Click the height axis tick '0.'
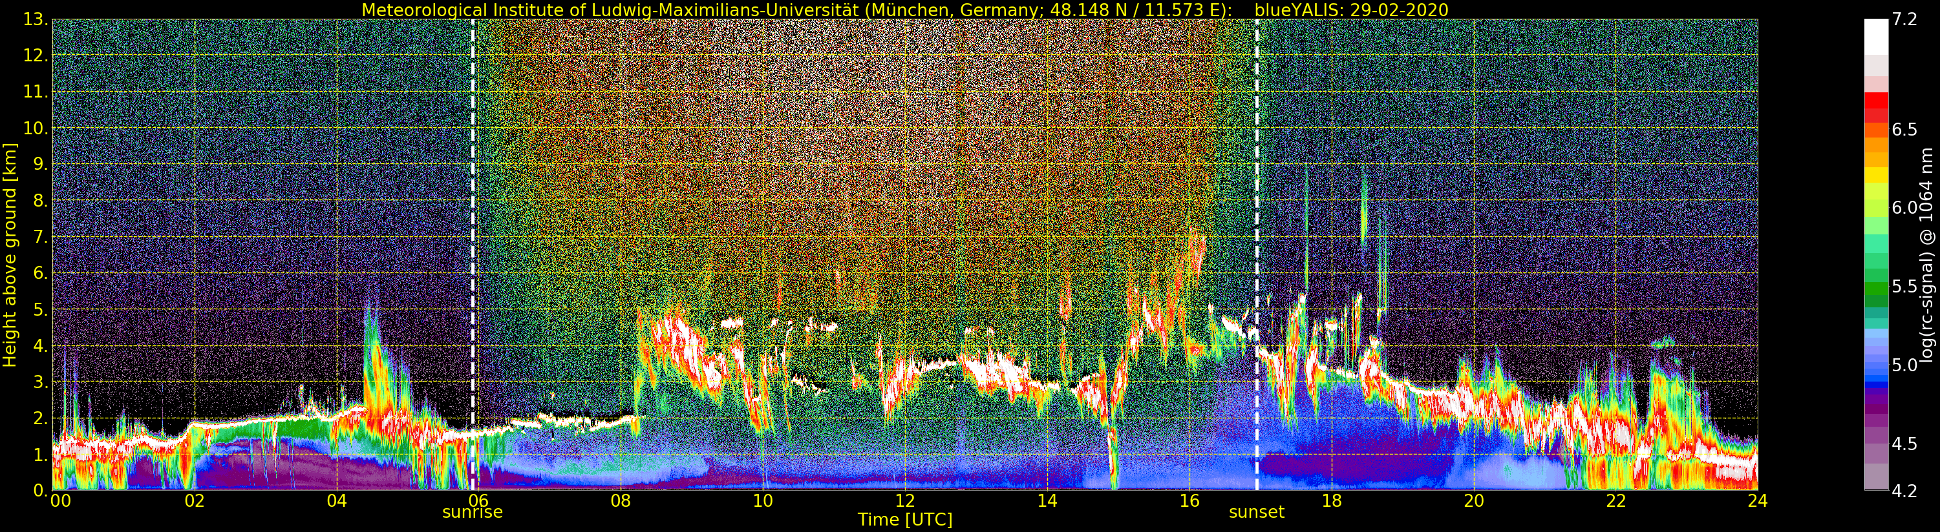The width and height of the screenshot is (1940, 532). [41, 491]
